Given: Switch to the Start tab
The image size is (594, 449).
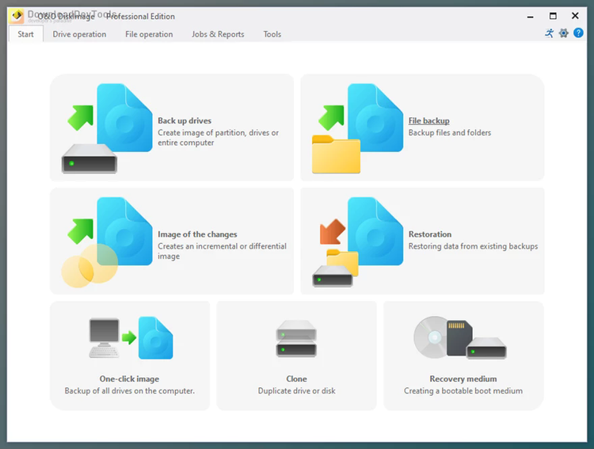Looking at the screenshot, I should (x=25, y=34).
